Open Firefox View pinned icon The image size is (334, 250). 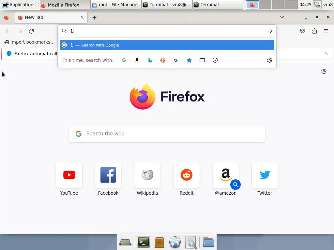coord(7,18)
